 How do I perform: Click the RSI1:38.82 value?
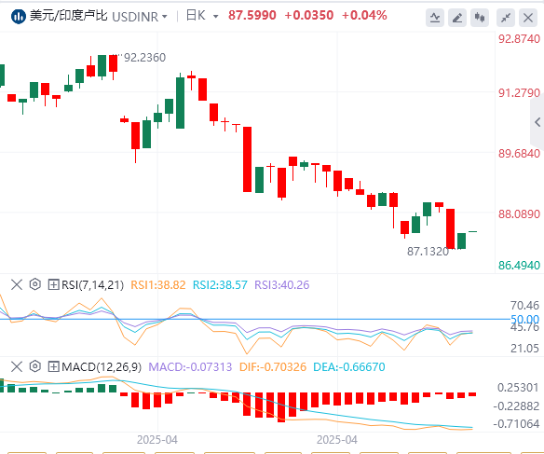[x=158, y=285]
